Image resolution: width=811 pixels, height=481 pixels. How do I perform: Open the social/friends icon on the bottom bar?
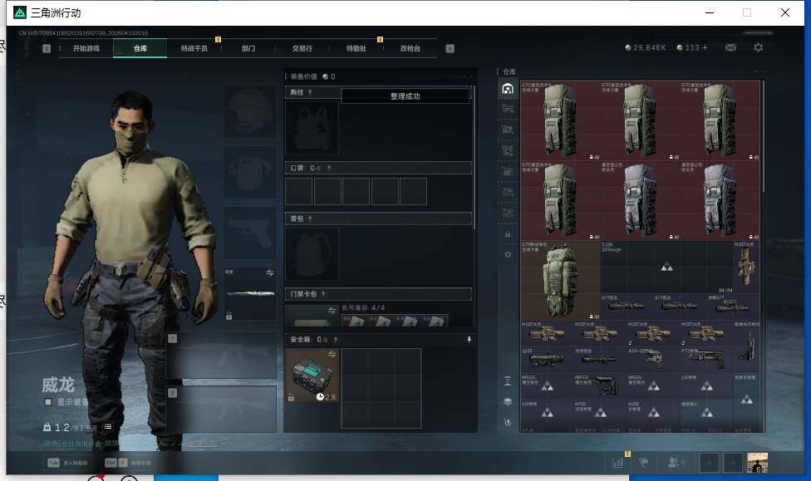point(673,462)
